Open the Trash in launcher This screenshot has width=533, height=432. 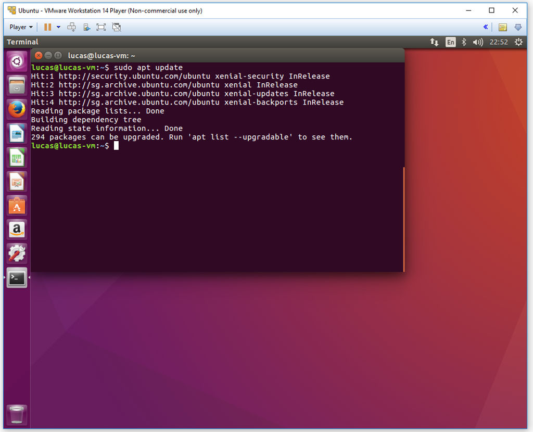17,415
